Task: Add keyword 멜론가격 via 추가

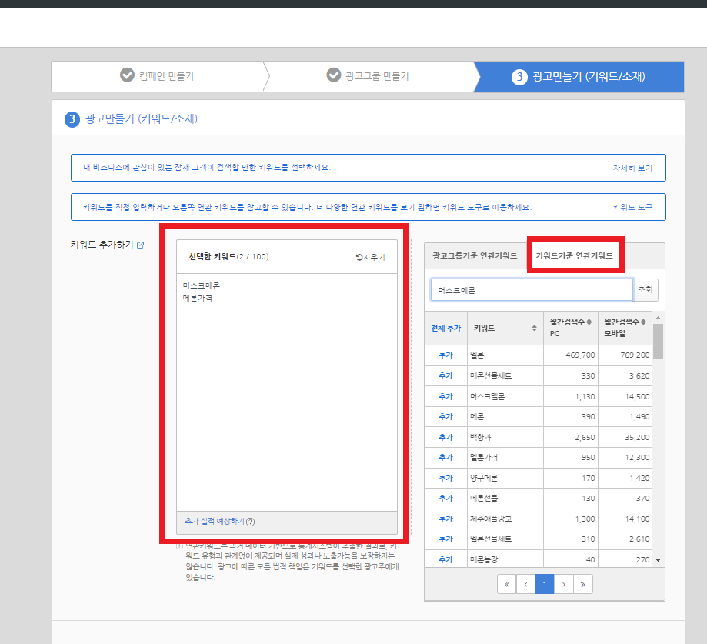Action: pos(446,457)
